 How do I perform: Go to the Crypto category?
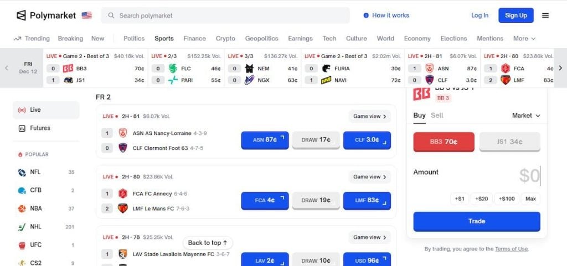(x=225, y=38)
